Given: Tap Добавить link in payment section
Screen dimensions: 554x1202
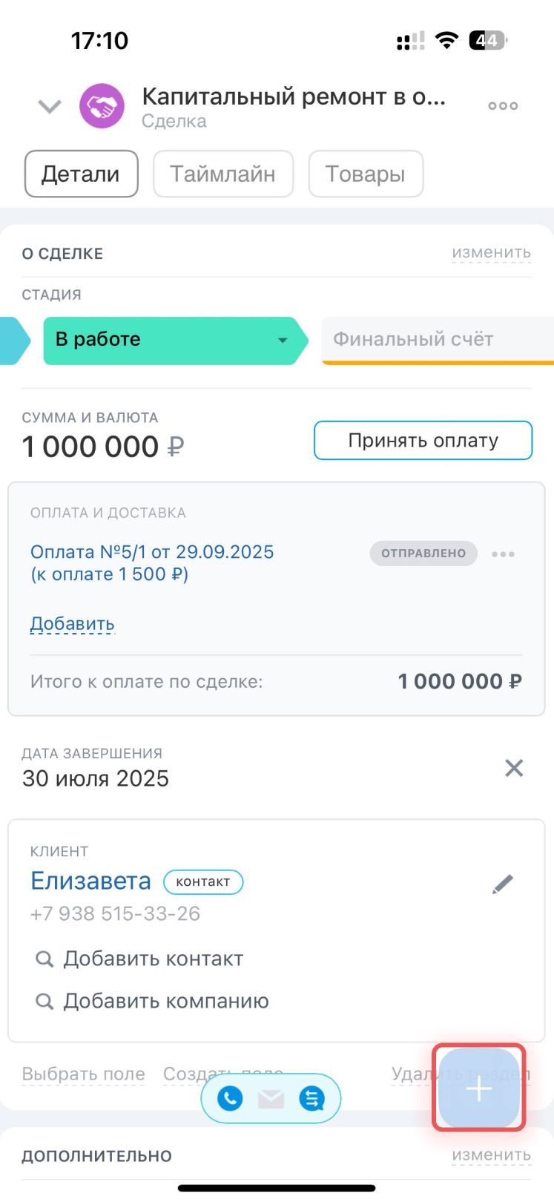Looking at the screenshot, I should pos(72,623).
